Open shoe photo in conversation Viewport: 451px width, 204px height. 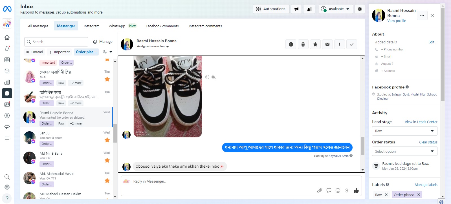[x=168, y=96]
